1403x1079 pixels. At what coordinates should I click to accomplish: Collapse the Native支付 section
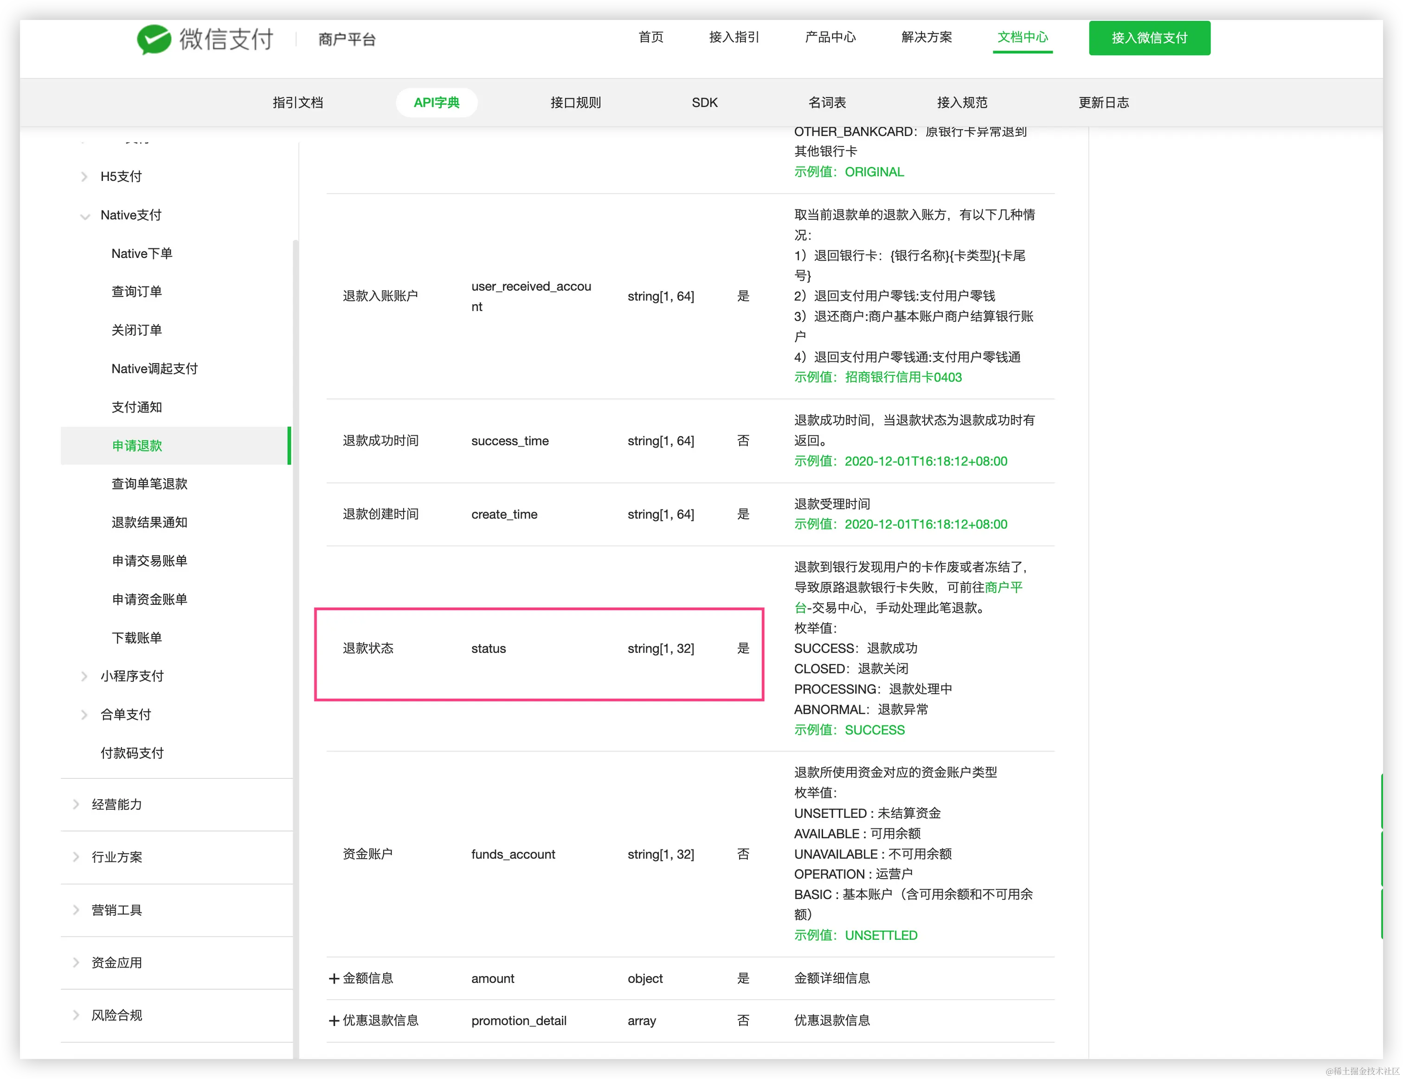tap(84, 216)
